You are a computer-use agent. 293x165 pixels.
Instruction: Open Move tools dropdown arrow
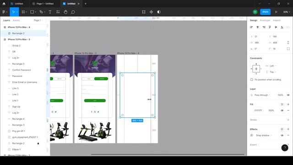point(17,12)
